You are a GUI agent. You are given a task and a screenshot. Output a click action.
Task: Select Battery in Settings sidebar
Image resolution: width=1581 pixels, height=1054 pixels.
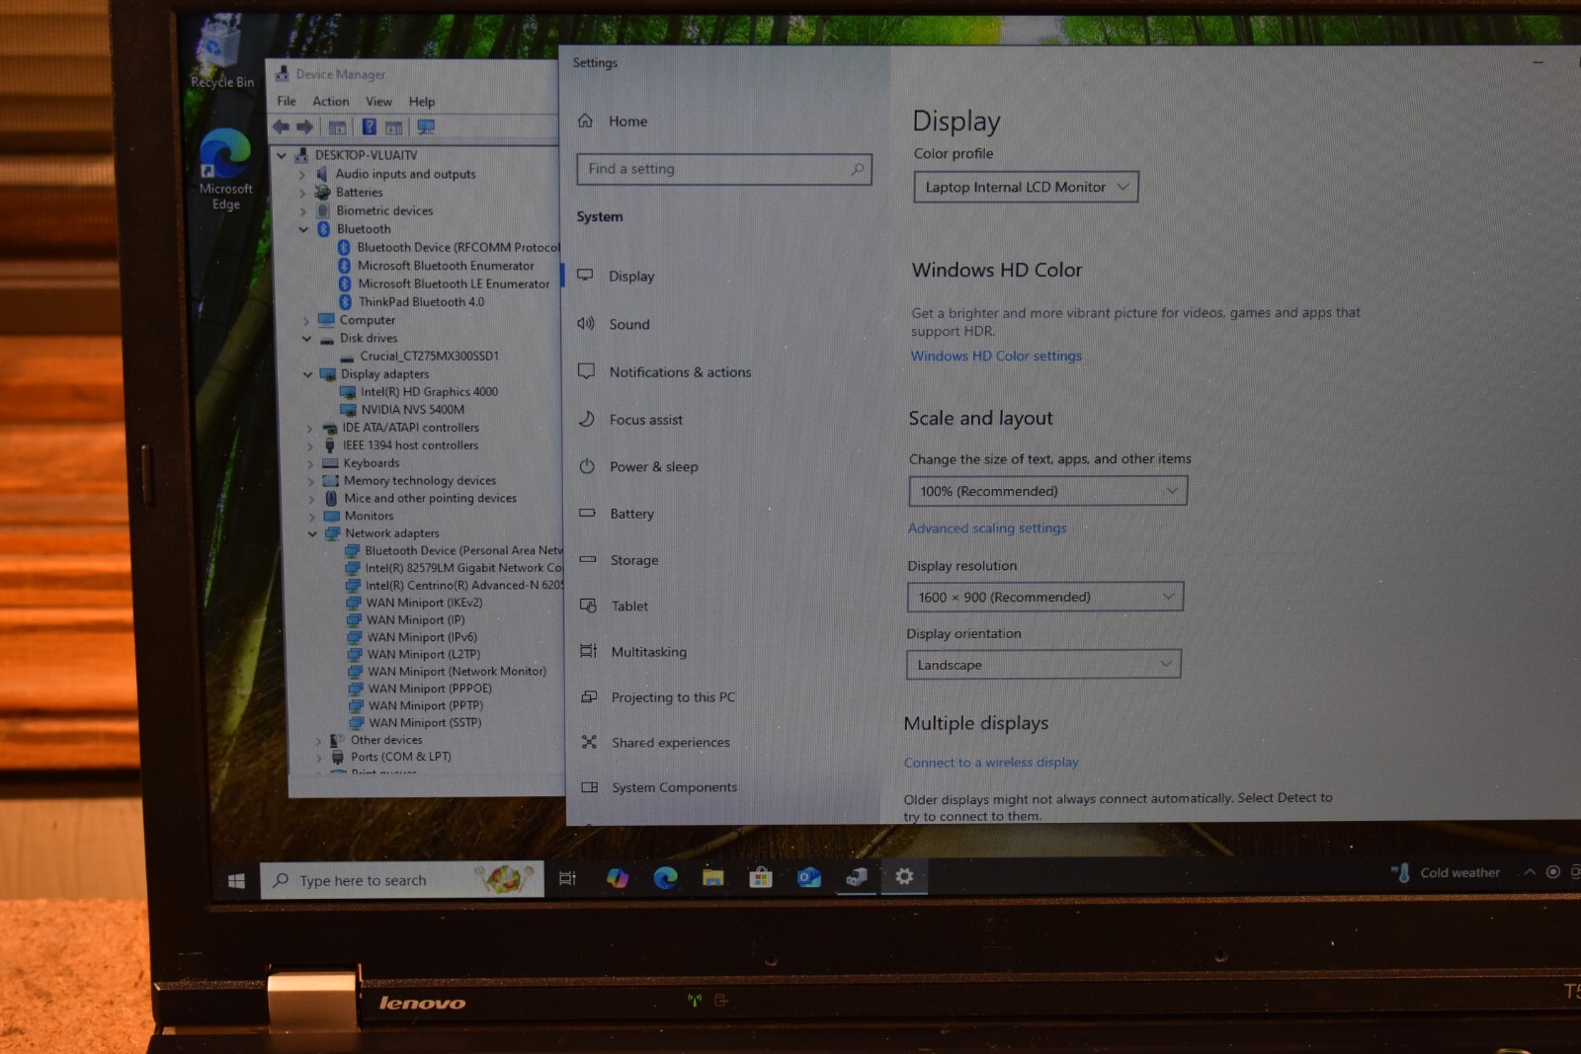click(x=631, y=514)
